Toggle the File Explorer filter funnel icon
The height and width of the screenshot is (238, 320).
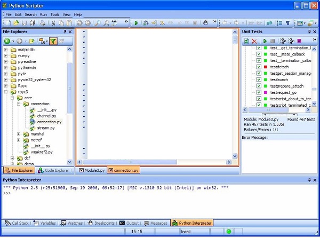(53, 41)
